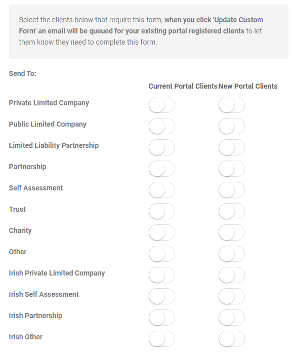Screen dimensions: 293x352
Task: Enable Partnership toggle under Current Portal Clients
Action: coord(162,169)
